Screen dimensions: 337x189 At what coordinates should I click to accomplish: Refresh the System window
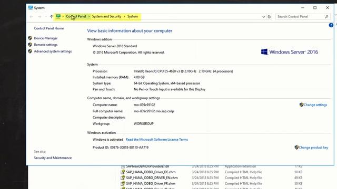269,16
